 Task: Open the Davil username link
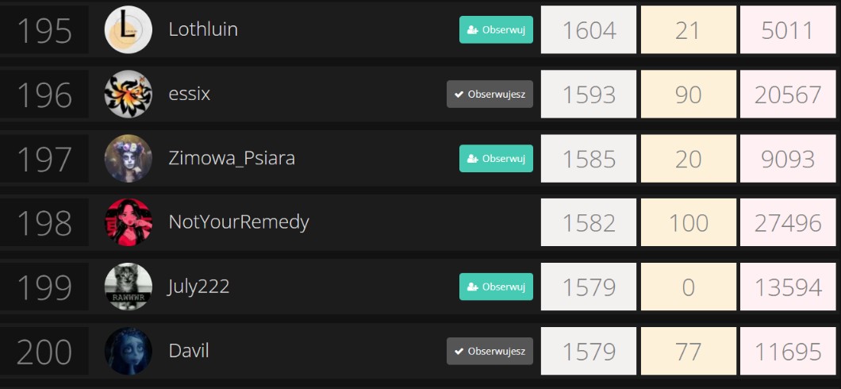pos(189,351)
